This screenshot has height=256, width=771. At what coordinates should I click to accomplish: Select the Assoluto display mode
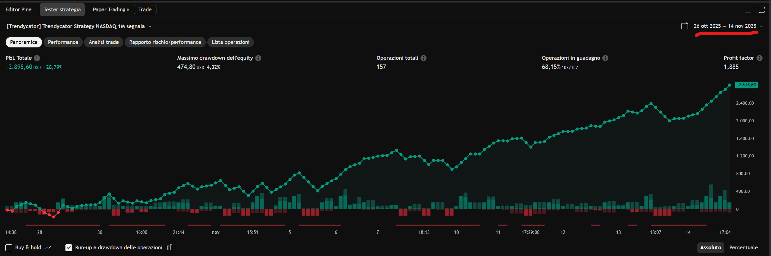710,247
